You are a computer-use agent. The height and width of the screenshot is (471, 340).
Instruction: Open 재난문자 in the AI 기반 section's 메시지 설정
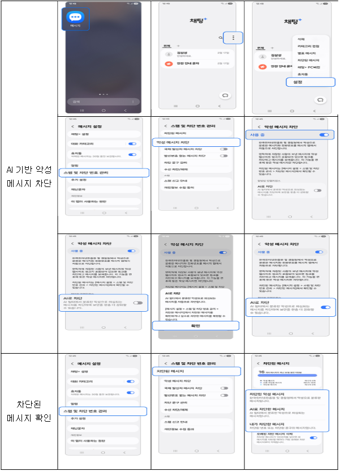coord(104,189)
